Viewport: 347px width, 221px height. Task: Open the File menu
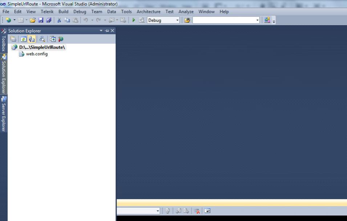coord(6,12)
